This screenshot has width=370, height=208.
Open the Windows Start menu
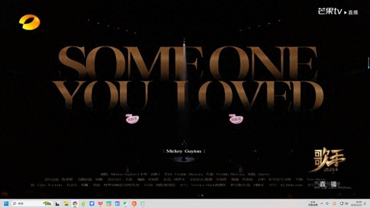point(6,203)
